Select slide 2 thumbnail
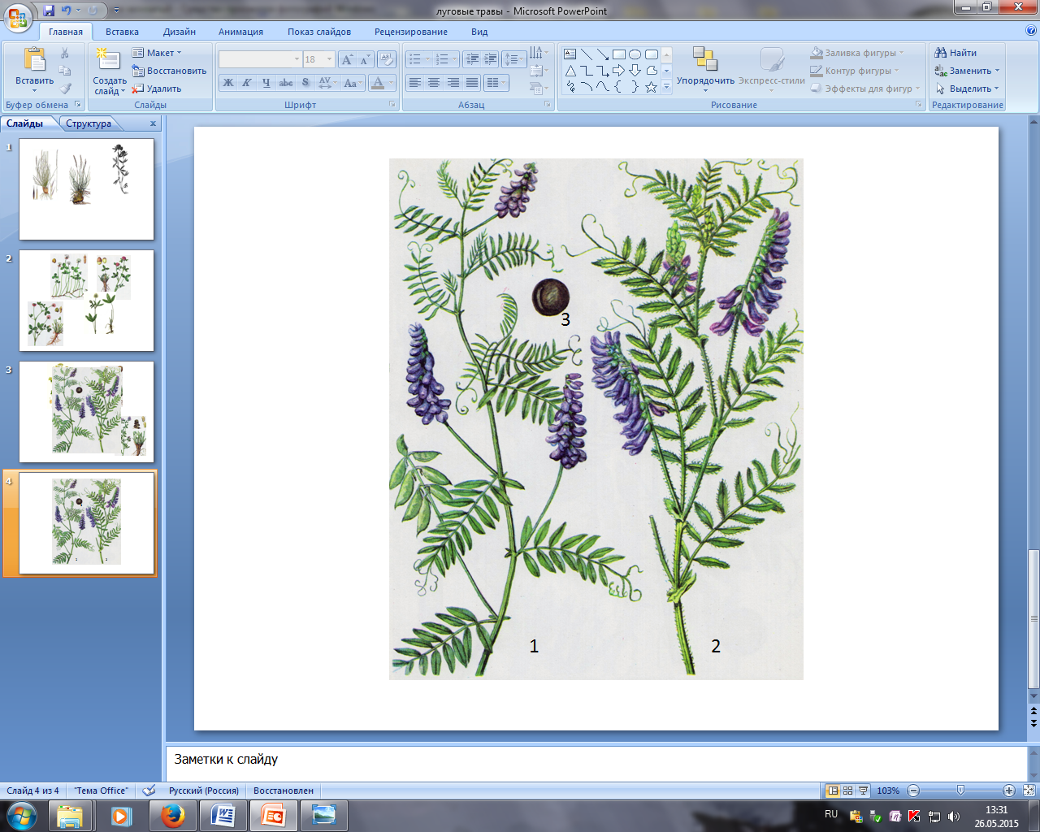The height and width of the screenshot is (832, 1040). (x=86, y=301)
